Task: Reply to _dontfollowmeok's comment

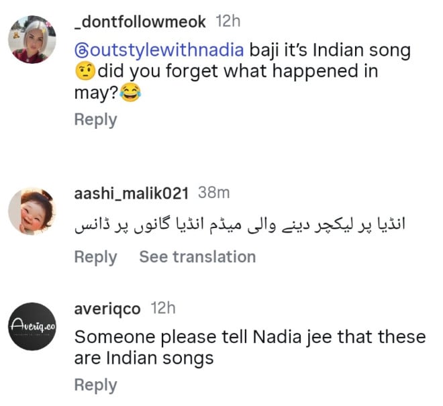Action: [x=95, y=120]
